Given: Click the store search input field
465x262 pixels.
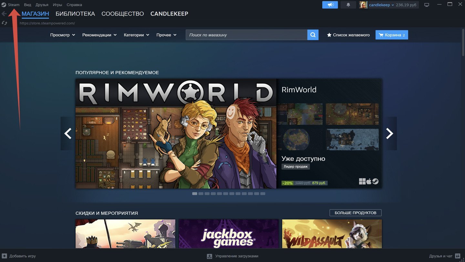Looking at the screenshot, I should (246, 35).
